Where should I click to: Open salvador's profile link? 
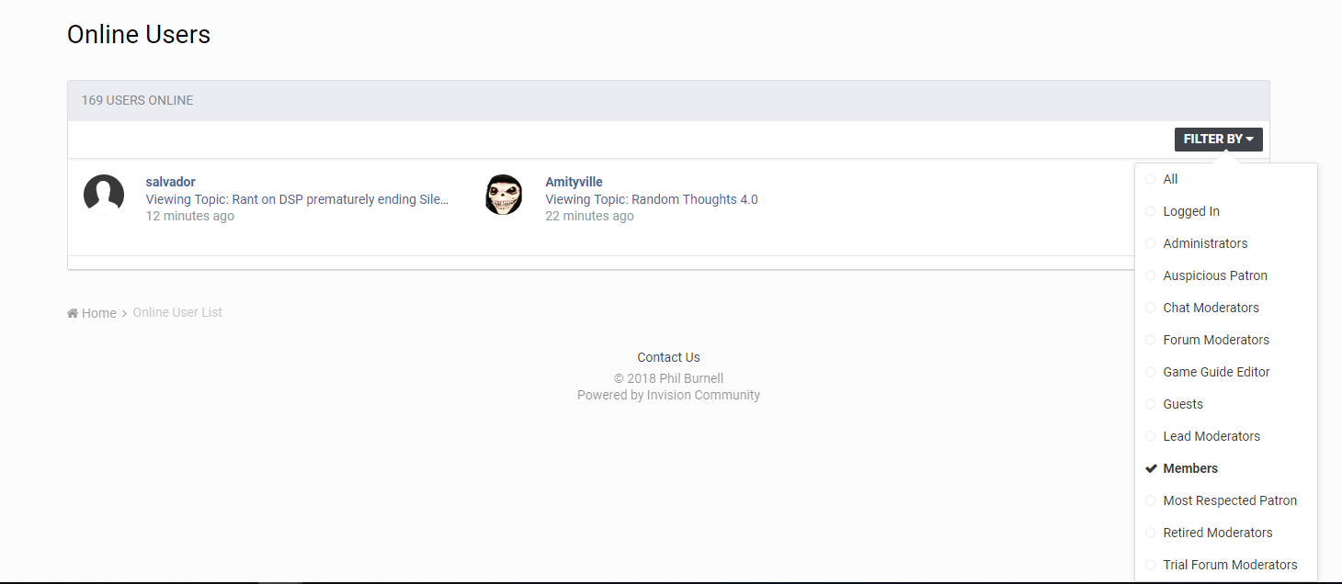tap(170, 182)
